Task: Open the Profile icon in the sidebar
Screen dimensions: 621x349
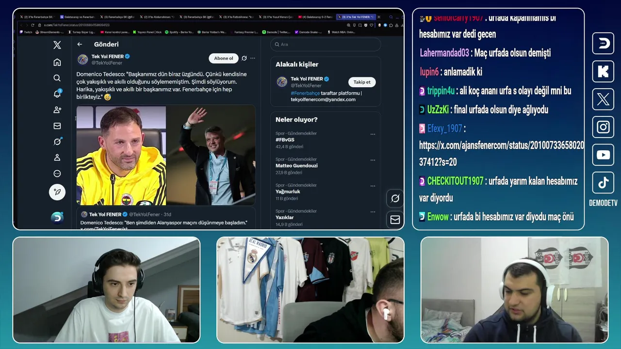Action: coord(57,158)
